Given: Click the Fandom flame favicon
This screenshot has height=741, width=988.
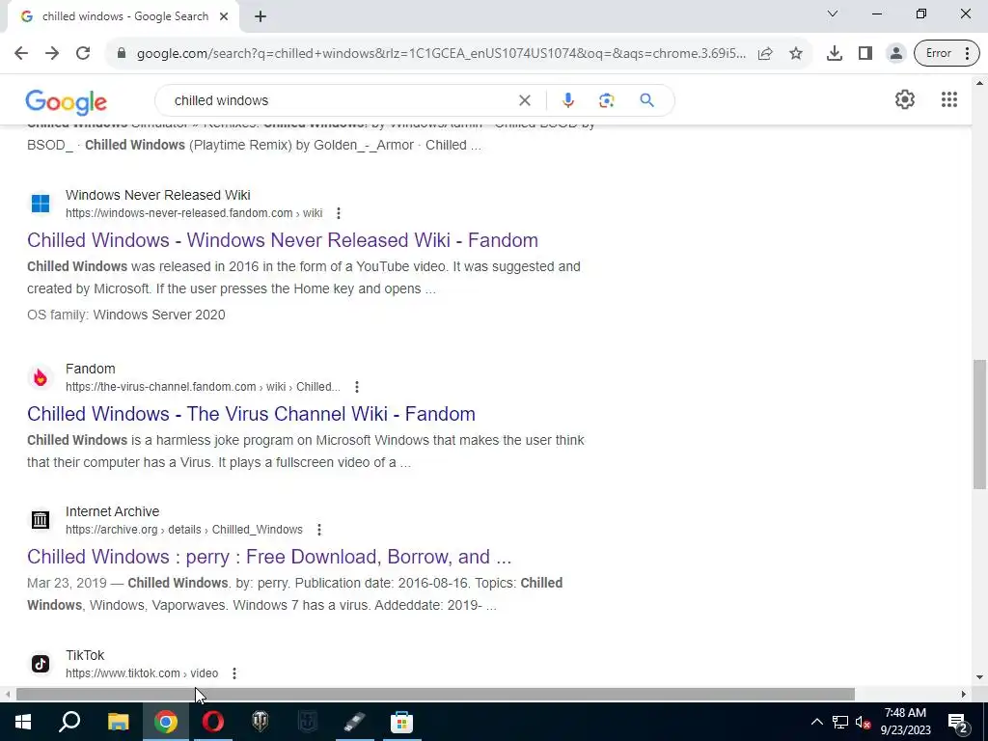Looking at the screenshot, I should (x=41, y=377).
